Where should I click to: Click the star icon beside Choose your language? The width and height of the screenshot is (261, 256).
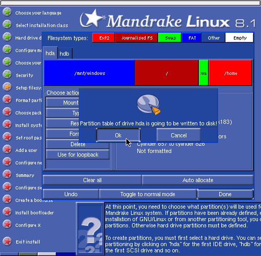[x=7, y=12]
